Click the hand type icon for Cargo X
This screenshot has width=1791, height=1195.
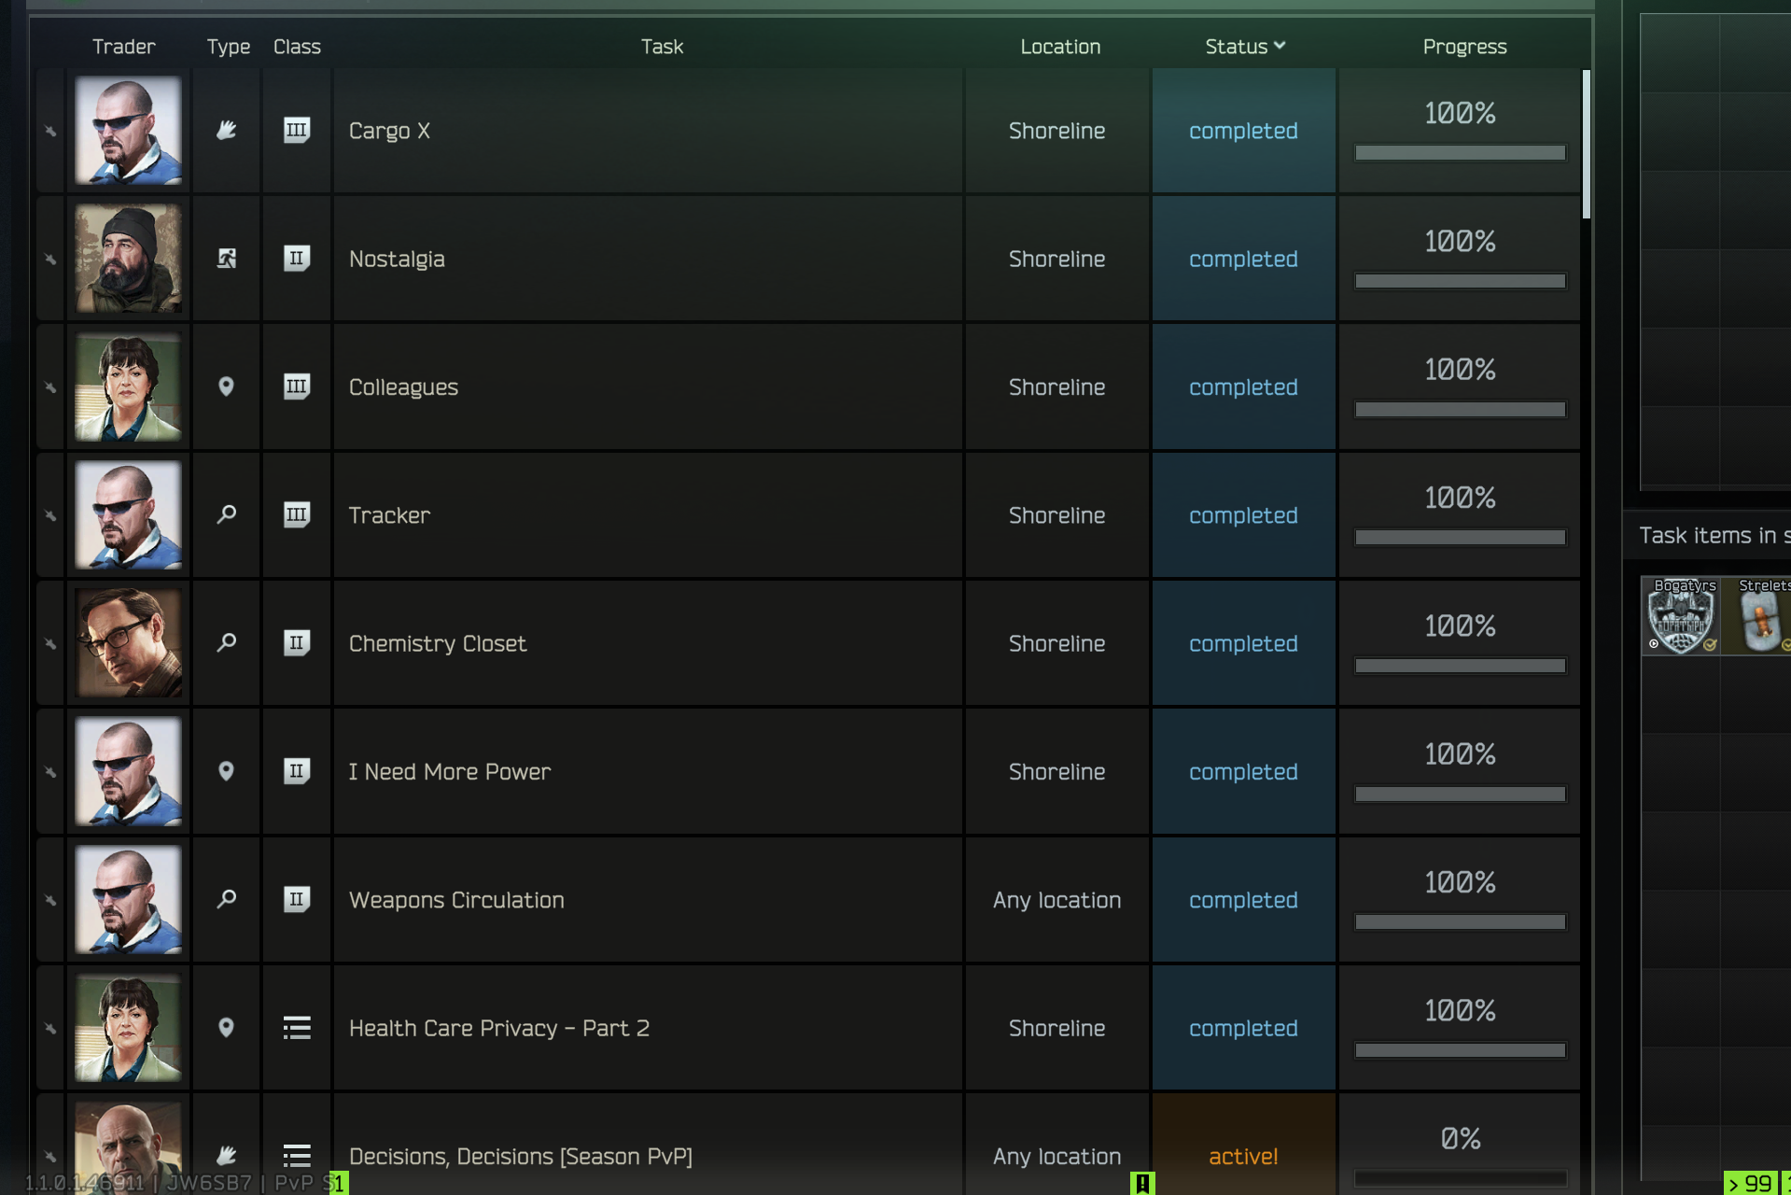[226, 131]
